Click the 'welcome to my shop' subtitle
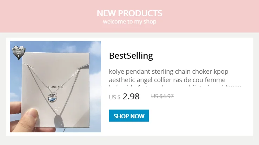 click(129, 22)
